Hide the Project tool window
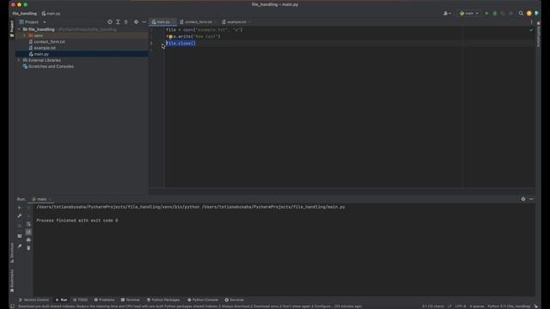Viewport: 550px width, 309px height. click(144, 21)
